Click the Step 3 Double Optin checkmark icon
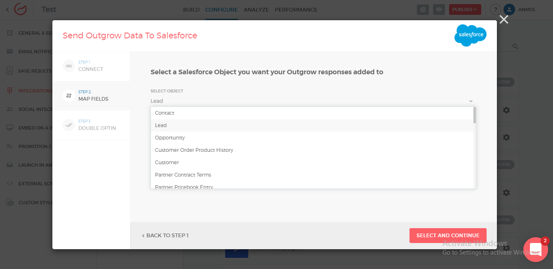This screenshot has height=269, width=553. click(69, 125)
